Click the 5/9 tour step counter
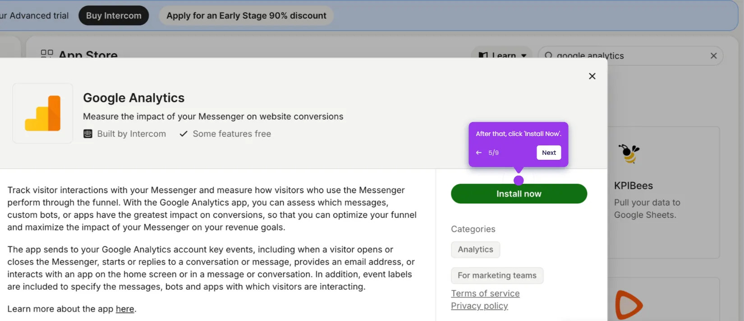 (x=493, y=153)
